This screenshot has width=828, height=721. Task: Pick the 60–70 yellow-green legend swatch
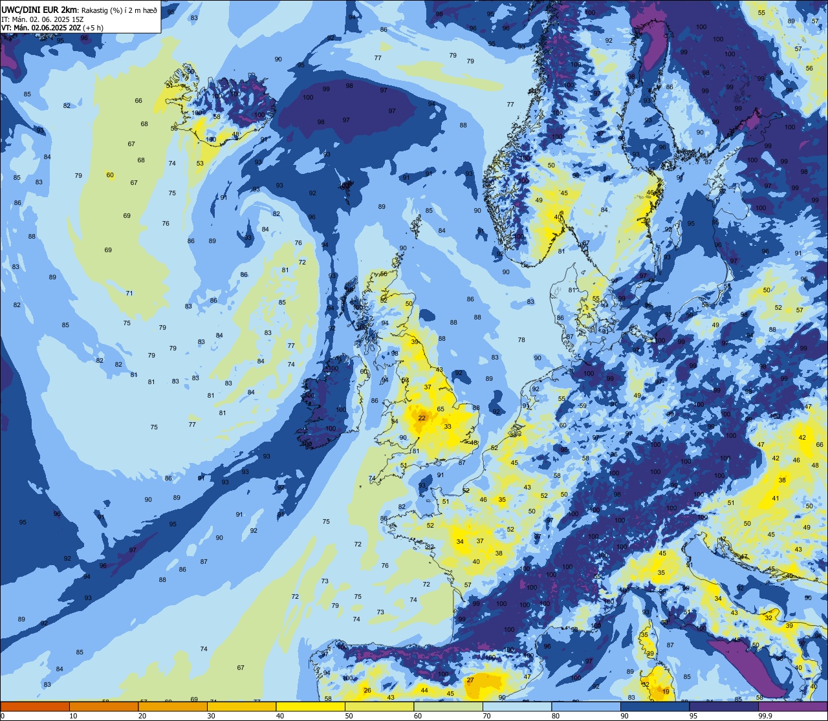pyautogui.click(x=448, y=706)
